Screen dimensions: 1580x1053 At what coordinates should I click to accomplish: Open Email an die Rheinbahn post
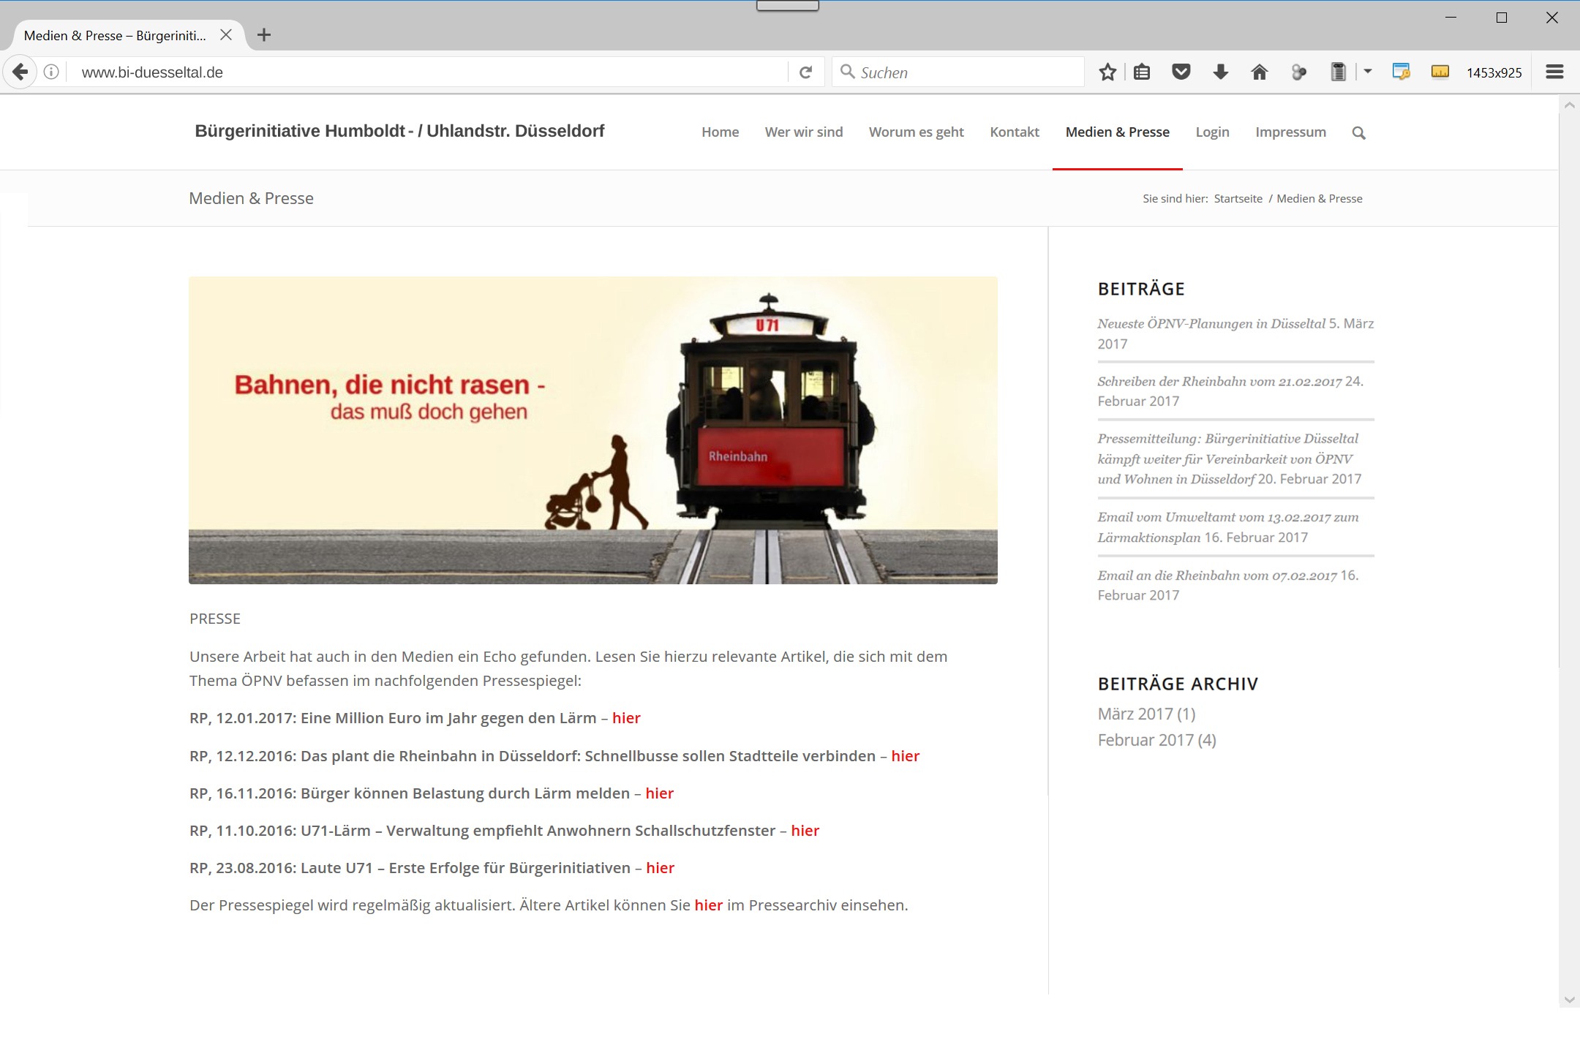1217,575
